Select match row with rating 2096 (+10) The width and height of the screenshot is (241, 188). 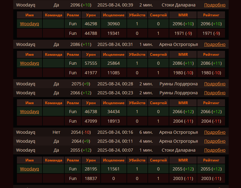click(121, 5)
